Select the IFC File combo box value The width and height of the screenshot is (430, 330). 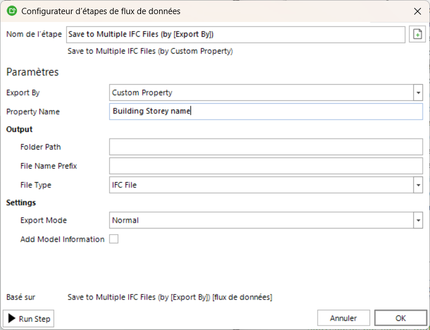(x=261, y=185)
